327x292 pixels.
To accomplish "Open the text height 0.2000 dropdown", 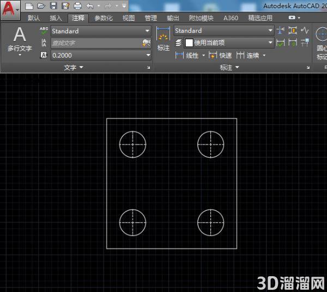I will [x=101, y=55].
